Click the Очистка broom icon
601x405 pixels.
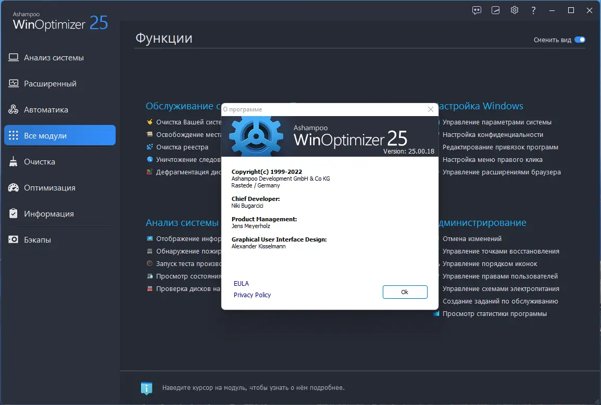14,161
